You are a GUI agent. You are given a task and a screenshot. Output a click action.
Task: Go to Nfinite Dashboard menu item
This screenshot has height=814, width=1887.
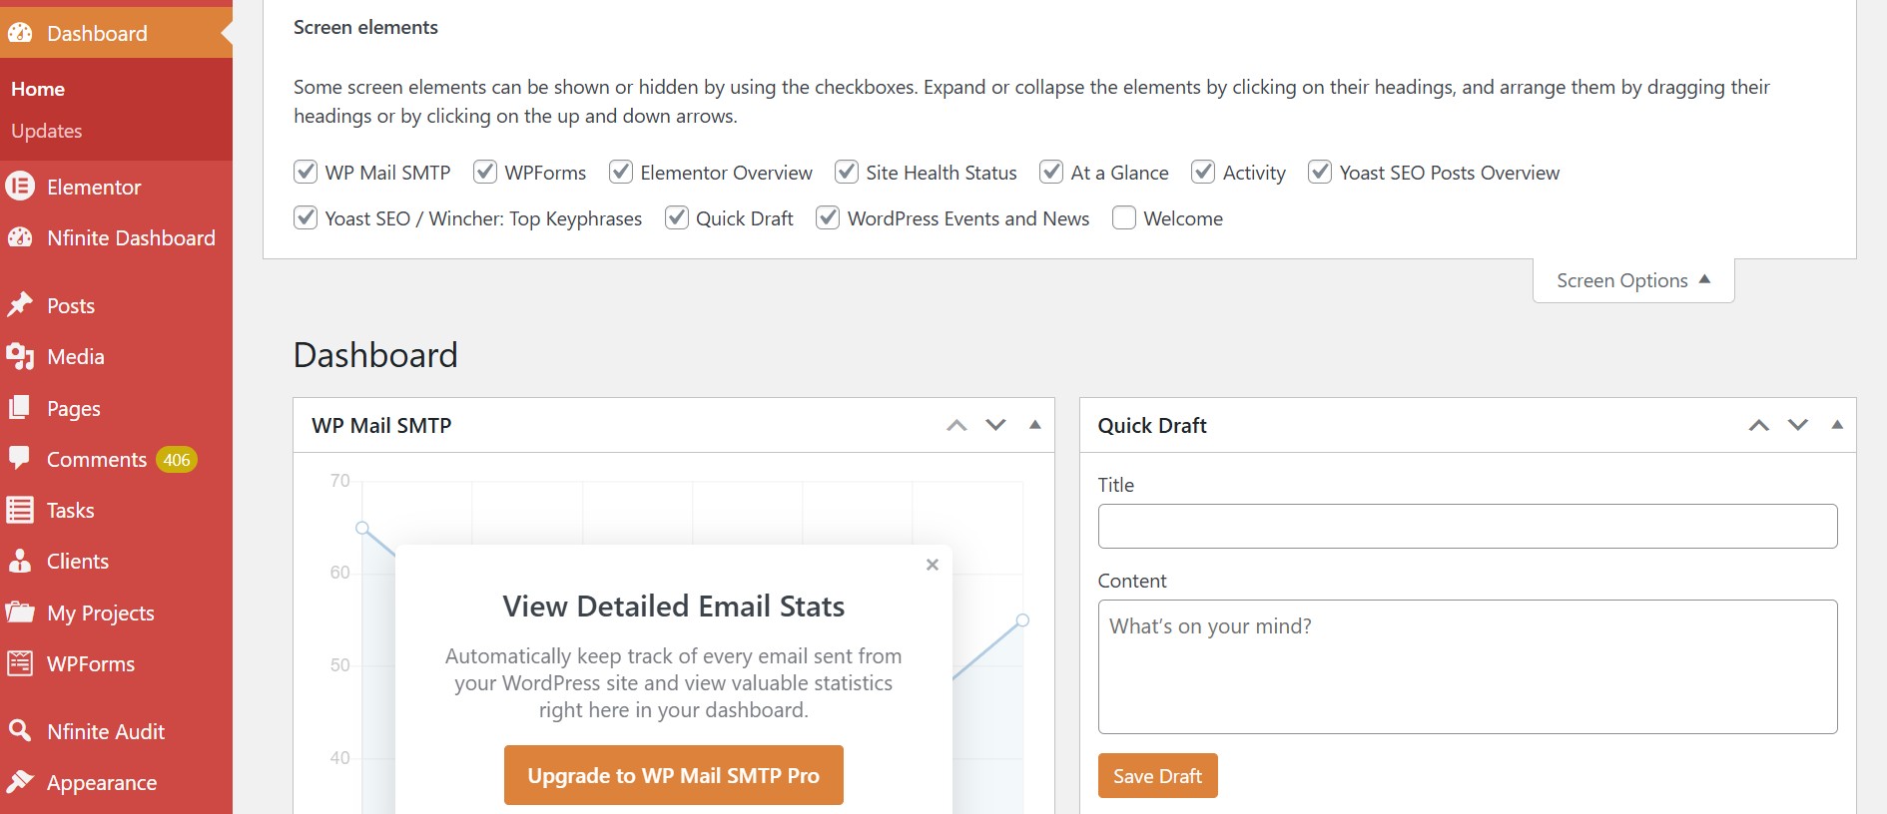pyautogui.click(x=131, y=237)
